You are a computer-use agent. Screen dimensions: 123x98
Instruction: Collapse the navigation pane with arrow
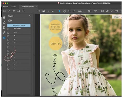[34, 55]
